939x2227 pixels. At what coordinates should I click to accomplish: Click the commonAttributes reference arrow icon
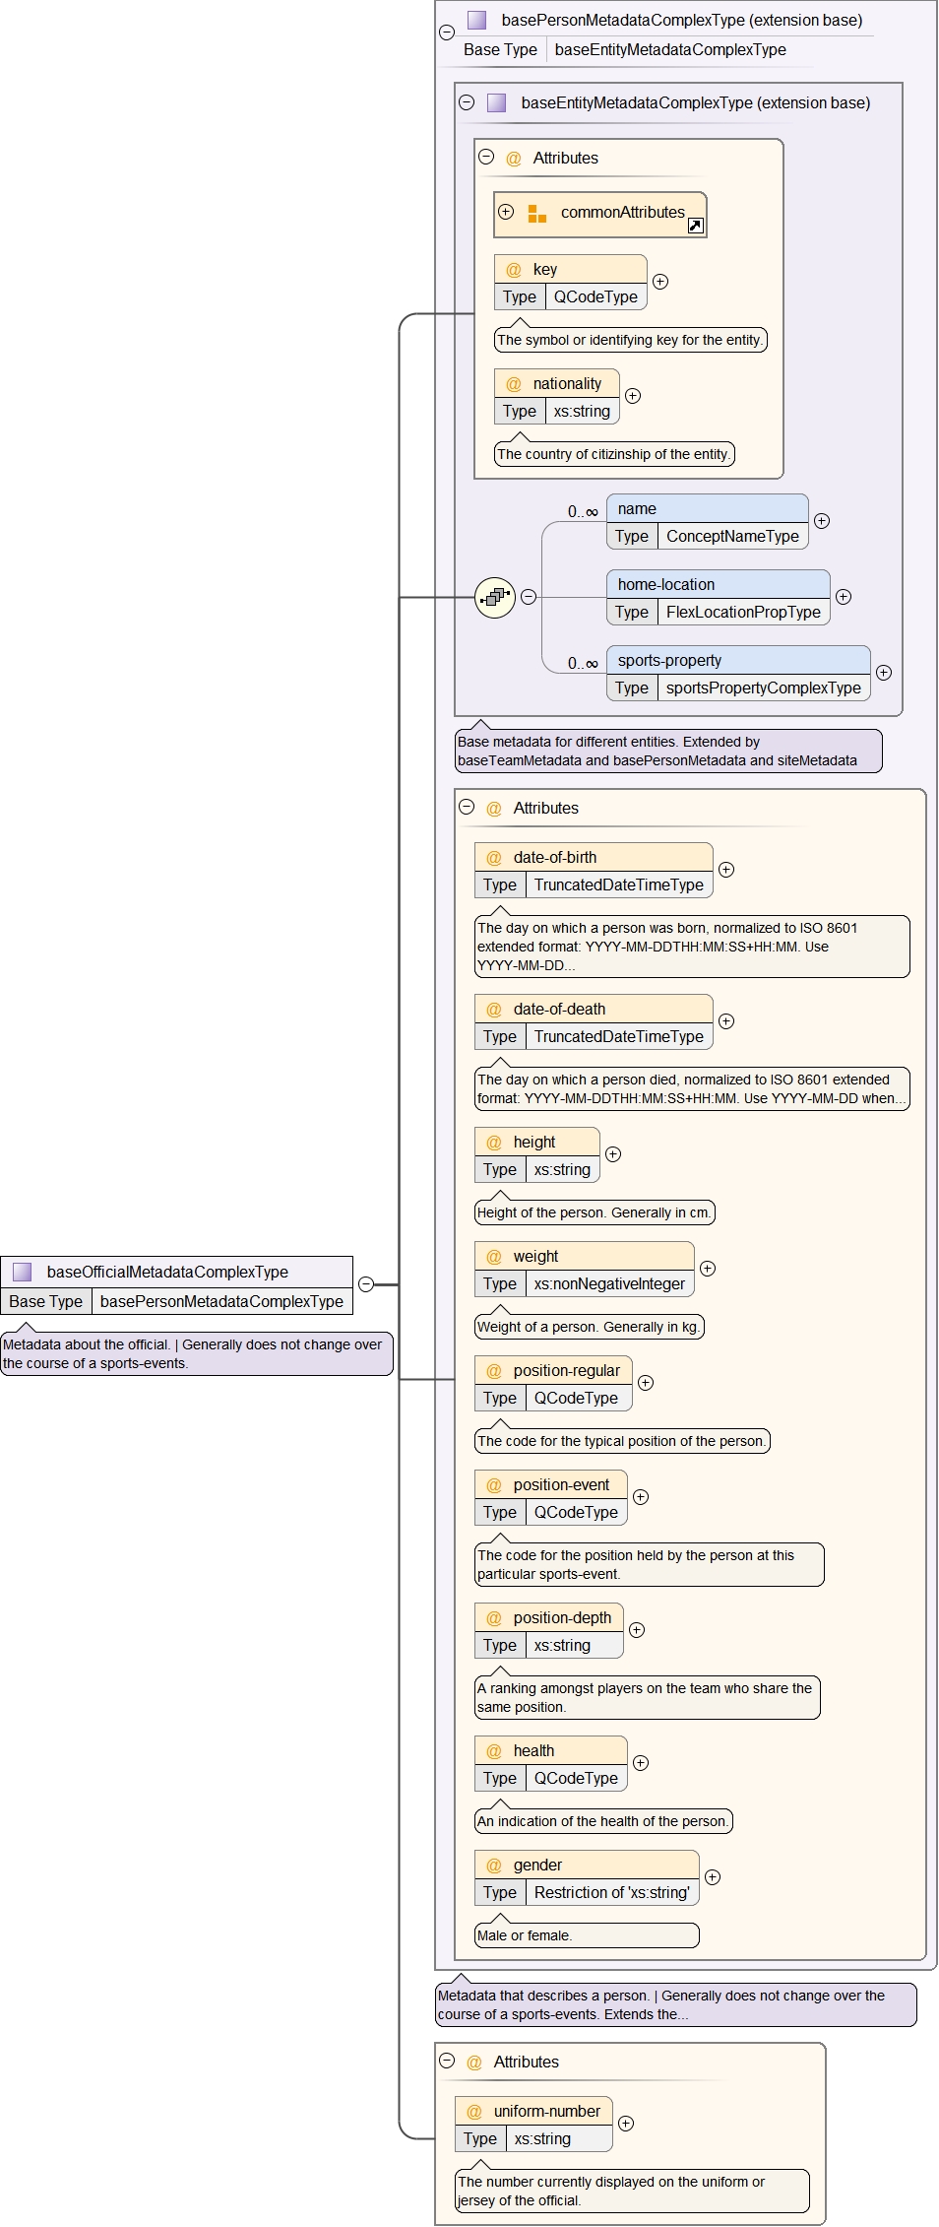[x=695, y=226]
